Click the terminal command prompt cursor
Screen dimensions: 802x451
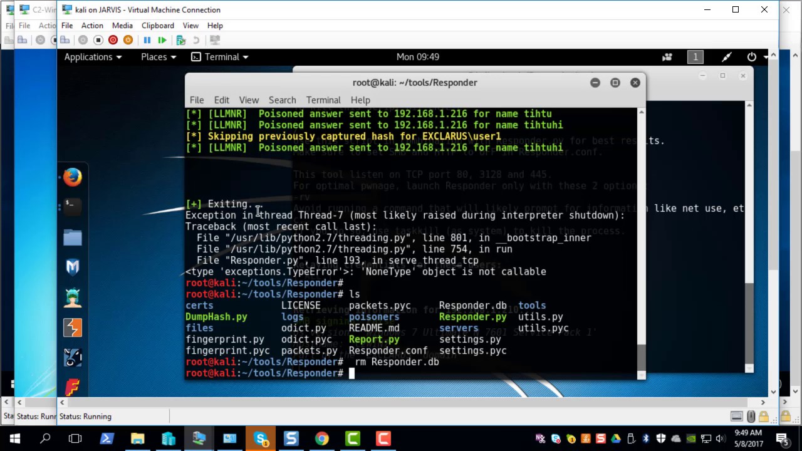[x=352, y=373]
